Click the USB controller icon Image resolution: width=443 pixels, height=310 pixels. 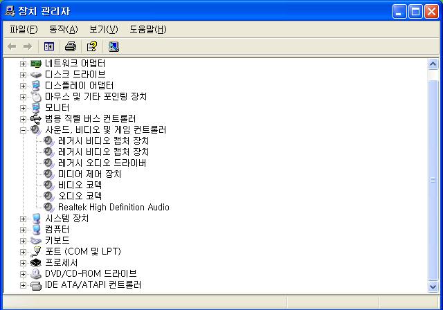[36, 118]
